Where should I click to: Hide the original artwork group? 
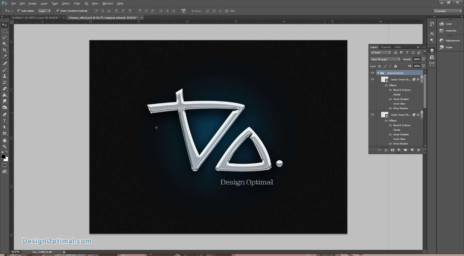coord(372,73)
